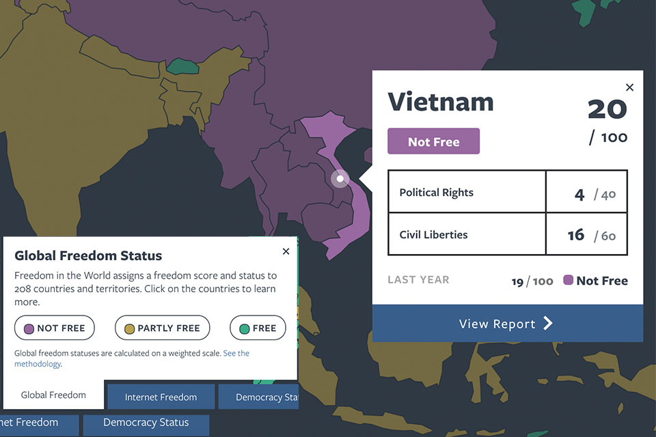Toggle the PARTLY FREE filter pill
This screenshot has height=437, width=656.
point(162,328)
